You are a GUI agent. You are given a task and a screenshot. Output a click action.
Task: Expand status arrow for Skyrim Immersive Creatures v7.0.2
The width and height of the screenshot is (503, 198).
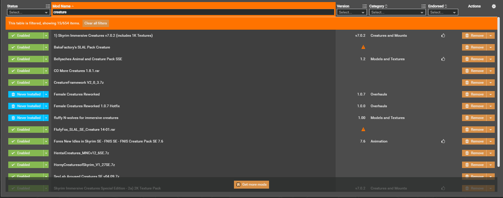[46, 36]
